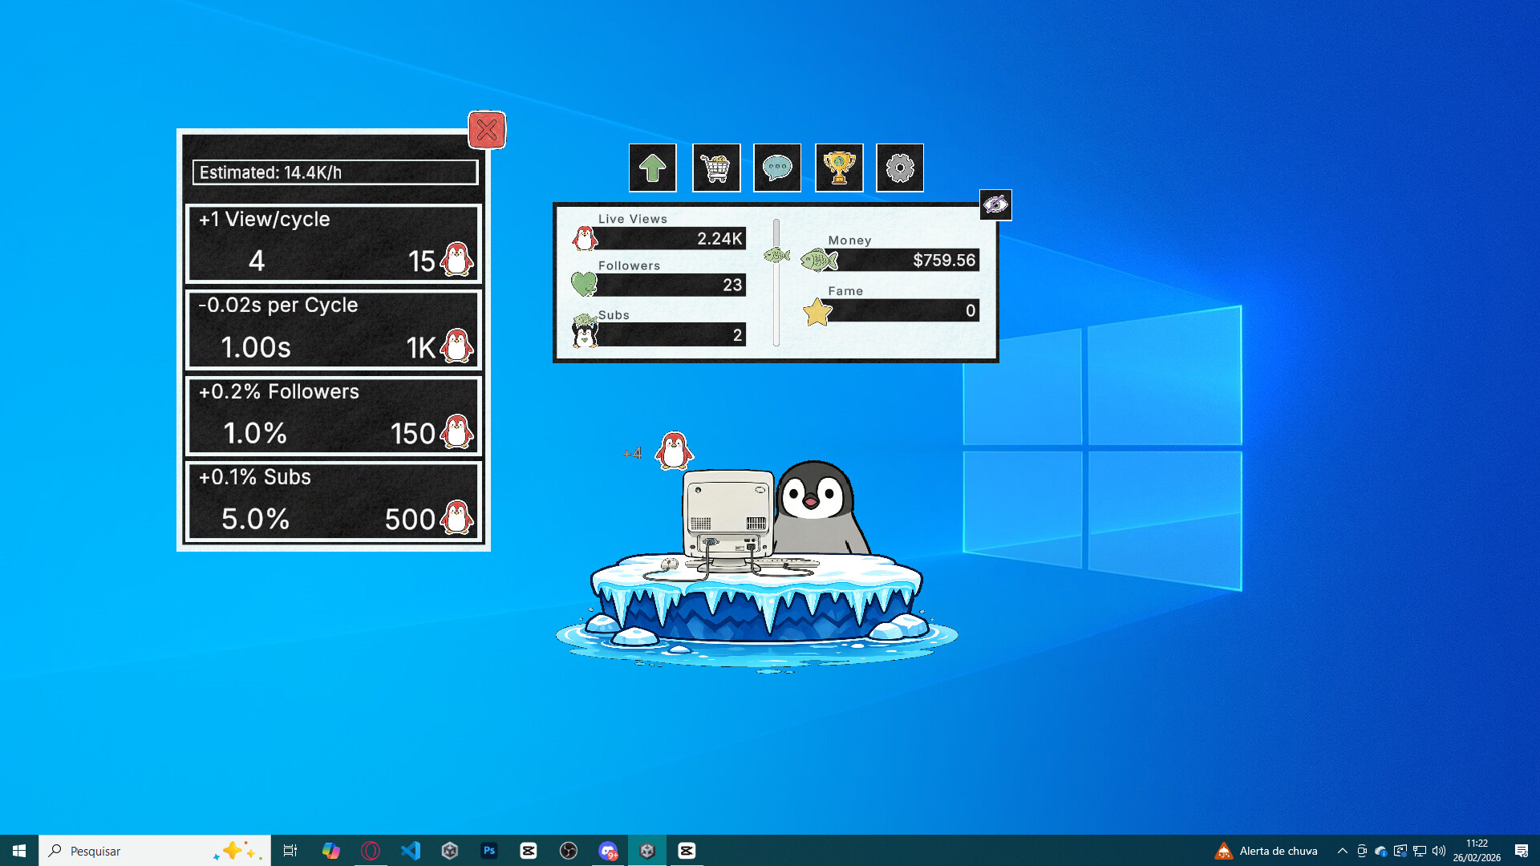Buy the -0.02s per Cycle upgrade
This screenshot has width=1540, height=866.
tap(334, 330)
